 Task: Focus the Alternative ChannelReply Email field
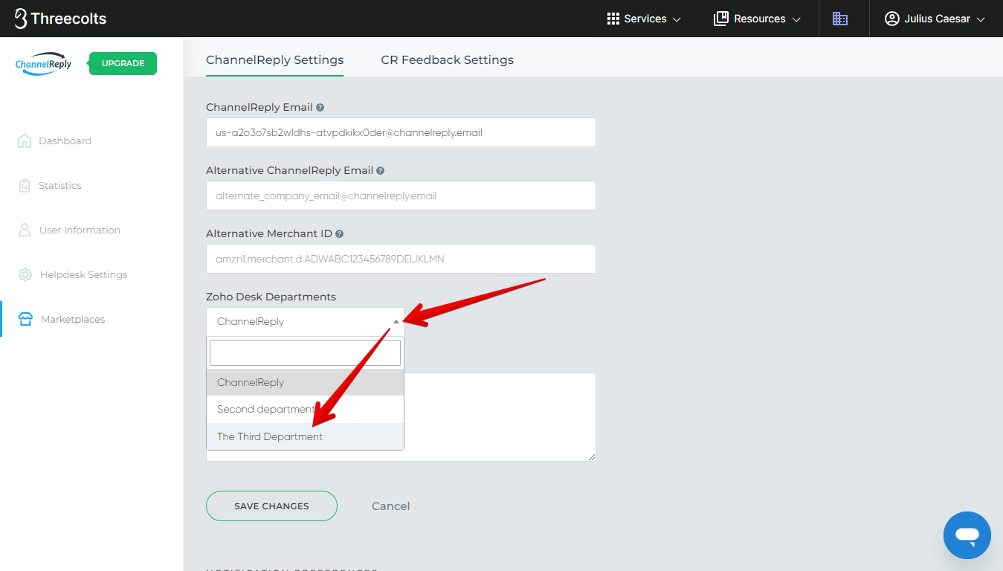coord(401,196)
